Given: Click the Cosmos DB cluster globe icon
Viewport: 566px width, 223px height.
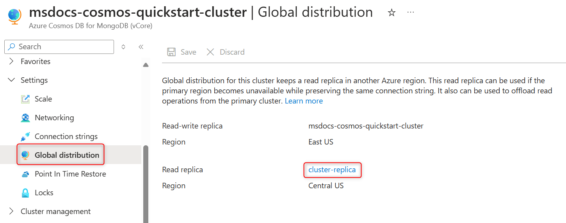Looking at the screenshot, I should [15, 16].
